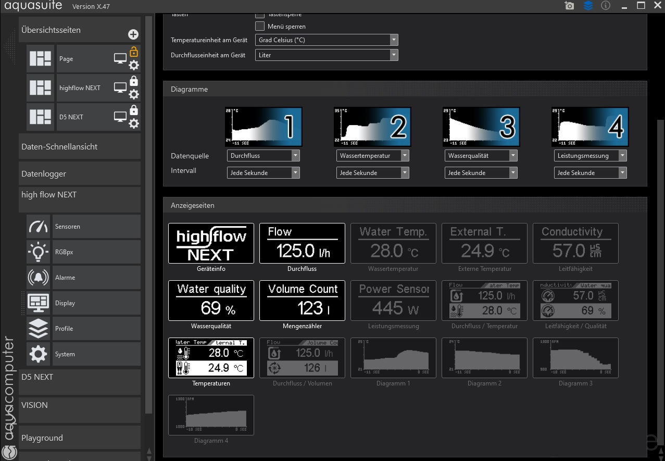This screenshot has height=461, width=665.
Task: Open the Profile menu entry
Action: pos(96,329)
